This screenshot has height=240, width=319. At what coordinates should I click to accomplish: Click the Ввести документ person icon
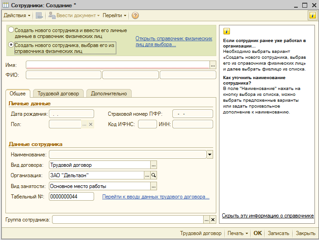pyautogui.click(x=52, y=15)
